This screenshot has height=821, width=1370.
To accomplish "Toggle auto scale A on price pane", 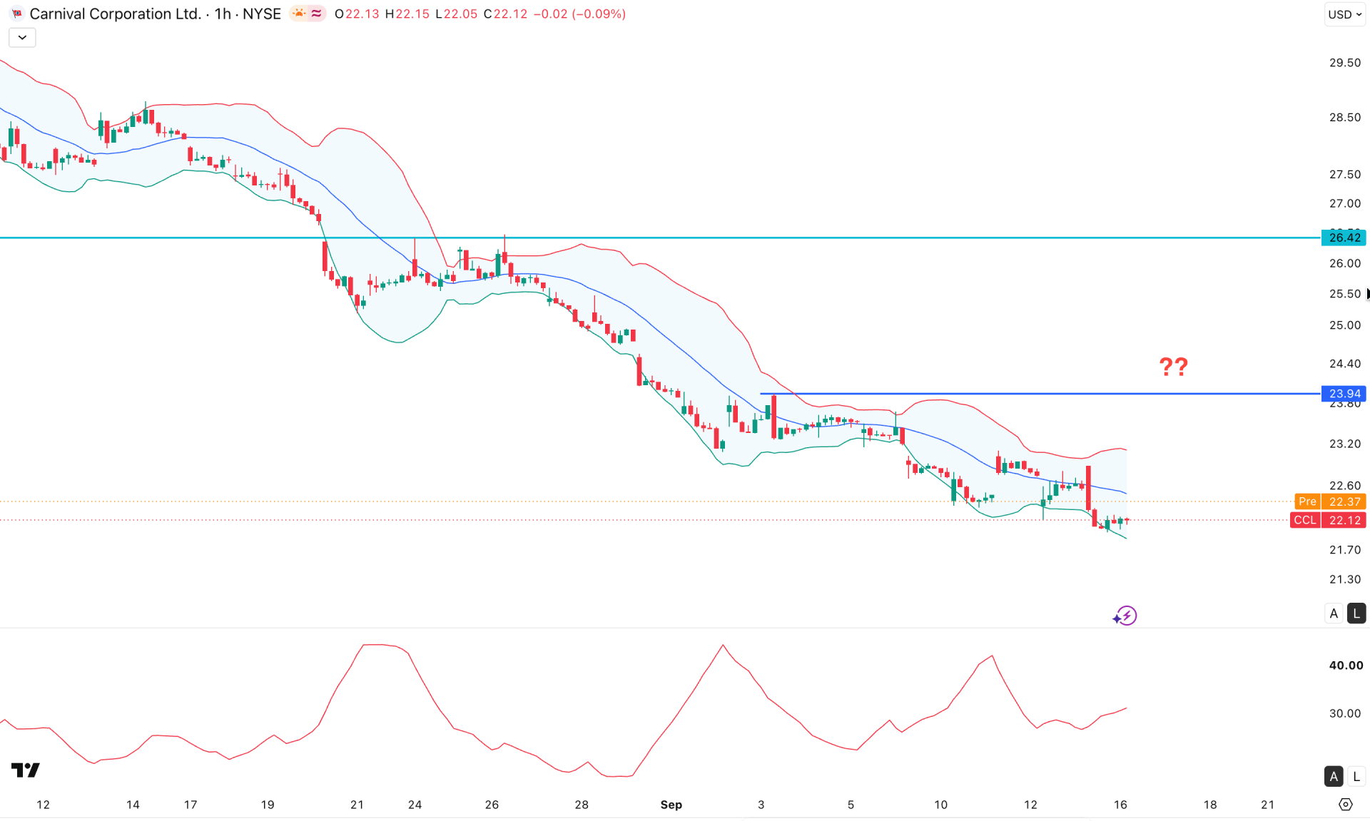I will pos(1334,613).
